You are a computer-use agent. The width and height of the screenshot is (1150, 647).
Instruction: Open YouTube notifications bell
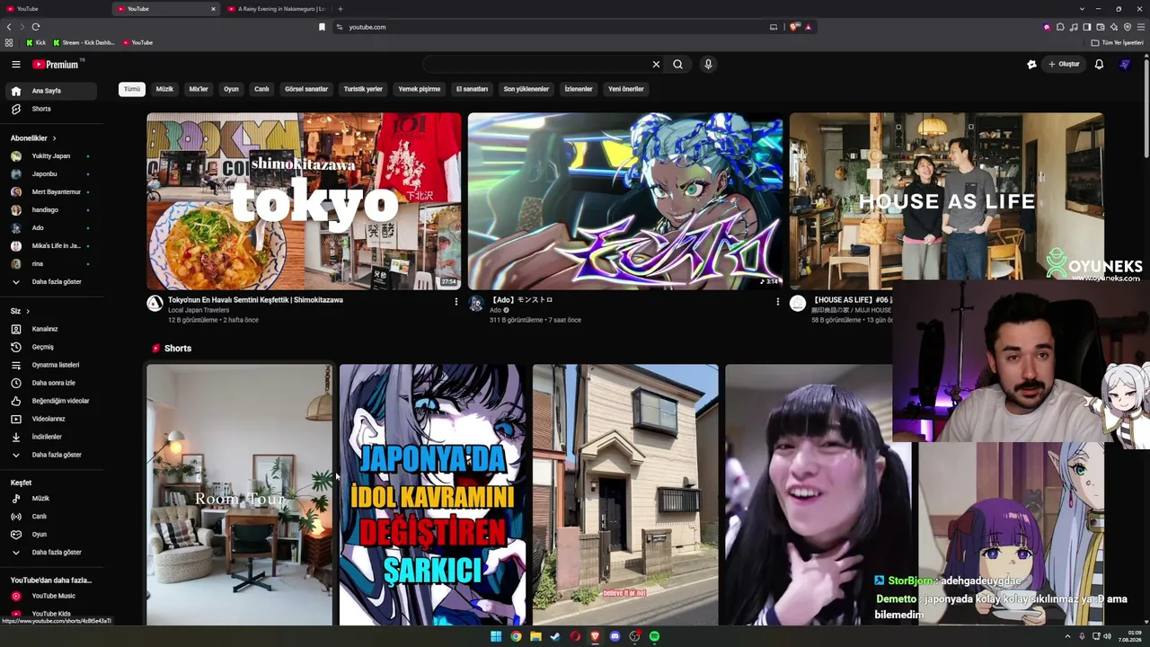point(1099,64)
